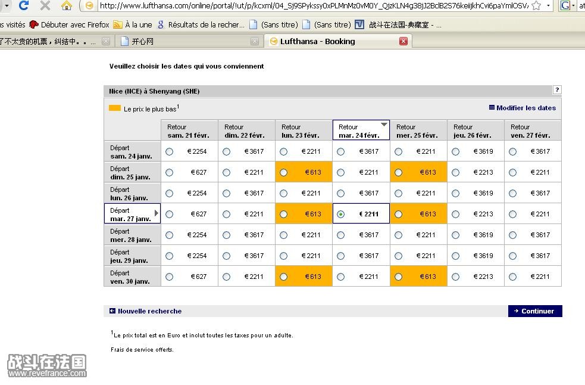Select €3617 fare: Départ mer. 28 janv., Retour mar. 24 févr.

(x=340, y=235)
